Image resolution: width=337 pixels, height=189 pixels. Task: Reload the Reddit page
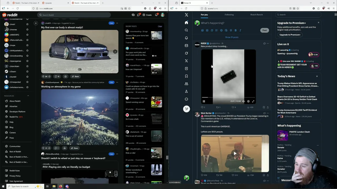(18, 8)
